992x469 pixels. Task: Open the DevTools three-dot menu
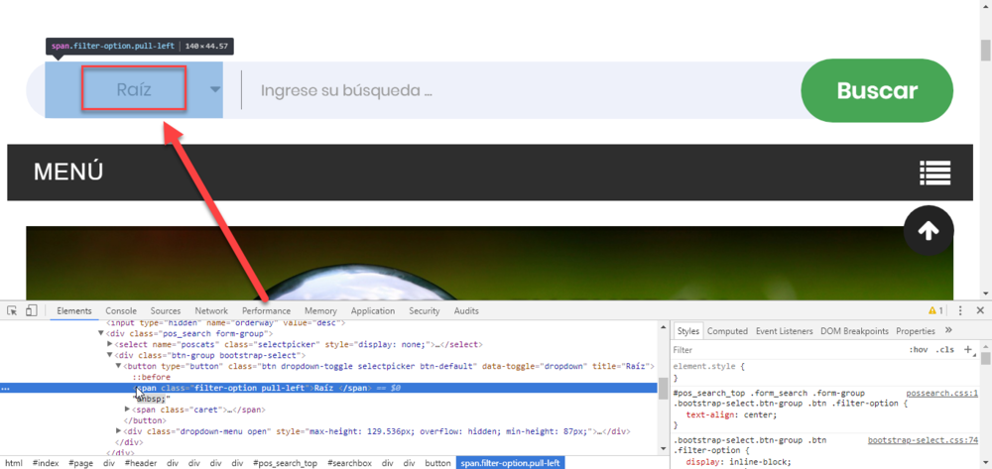point(960,310)
